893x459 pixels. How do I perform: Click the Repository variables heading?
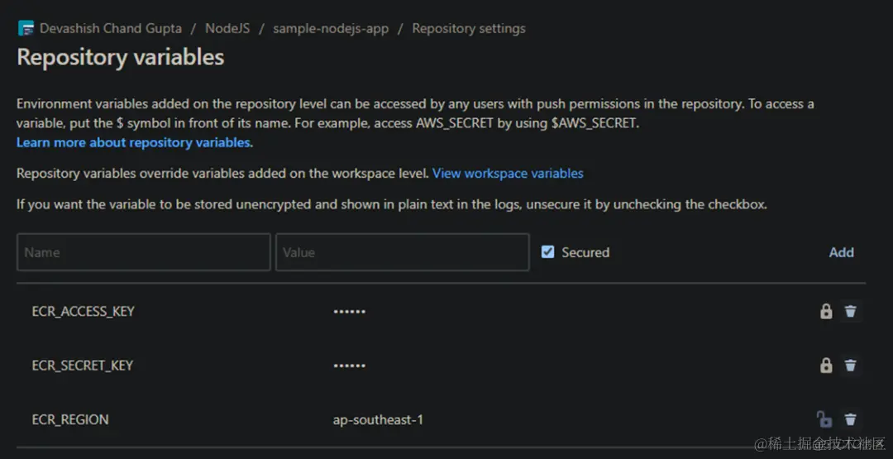tap(121, 58)
